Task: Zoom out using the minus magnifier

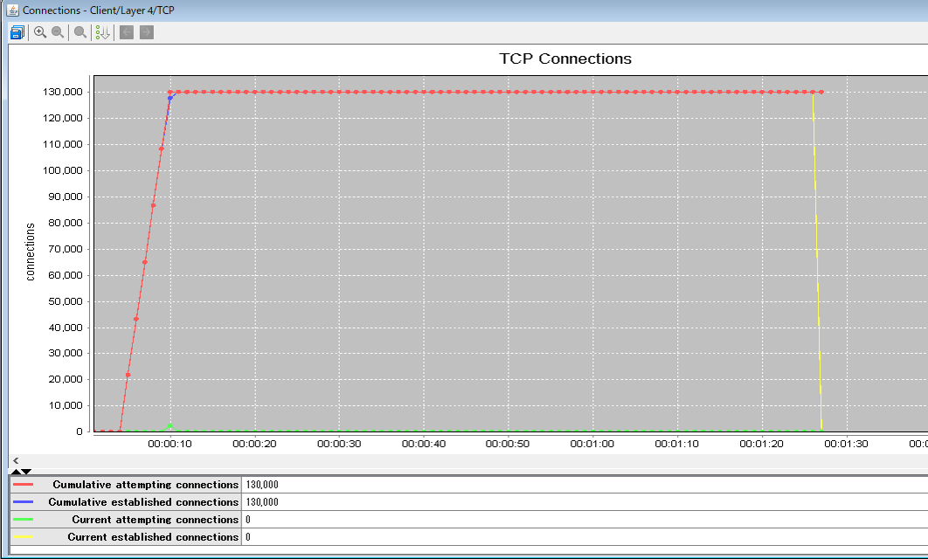Action: [x=58, y=32]
